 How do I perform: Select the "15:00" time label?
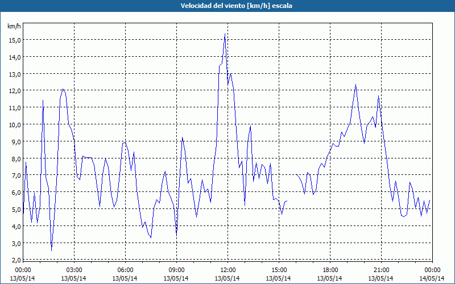(279, 270)
